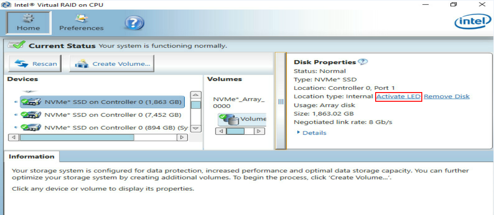Open the Preferences toolbar button
Screen dimensions: 494x215
pyautogui.click(x=81, y=23)
